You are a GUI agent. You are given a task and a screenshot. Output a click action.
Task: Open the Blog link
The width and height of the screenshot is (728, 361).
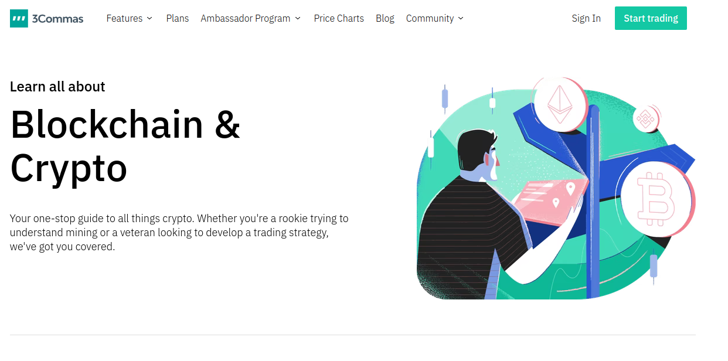click(385, 18)
